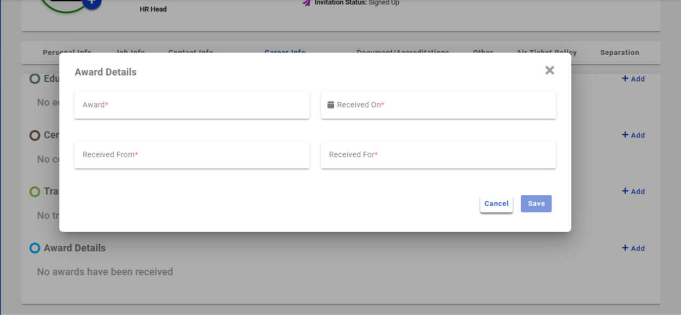Click Add link for the Education section
The image size is (681, 315).
point(633,79)
